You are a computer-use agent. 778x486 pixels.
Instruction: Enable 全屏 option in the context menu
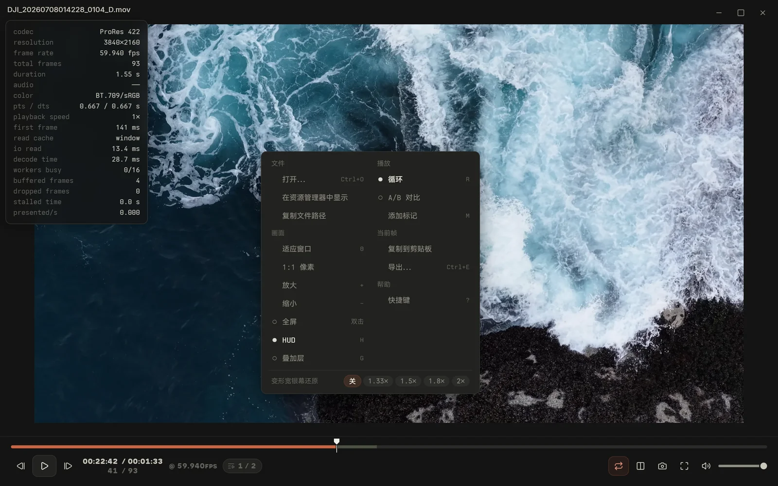(318, 322)
